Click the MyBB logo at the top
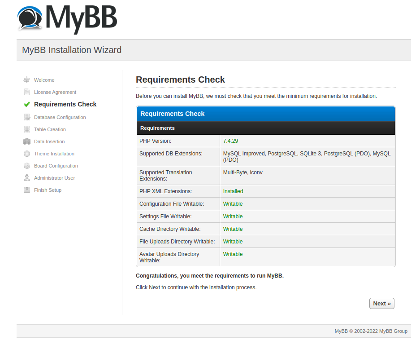 tap(66, 19)
